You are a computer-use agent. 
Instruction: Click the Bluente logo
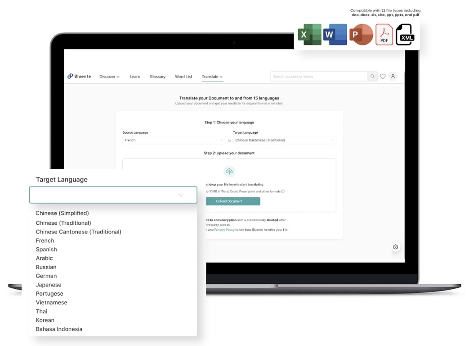(x=79, y=76)
